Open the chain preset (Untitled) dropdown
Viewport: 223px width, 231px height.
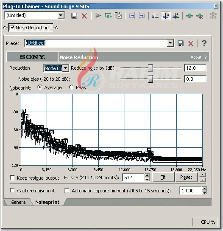61,15
